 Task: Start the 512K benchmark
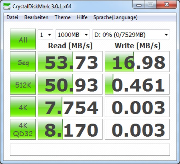[x=23, y=84]
